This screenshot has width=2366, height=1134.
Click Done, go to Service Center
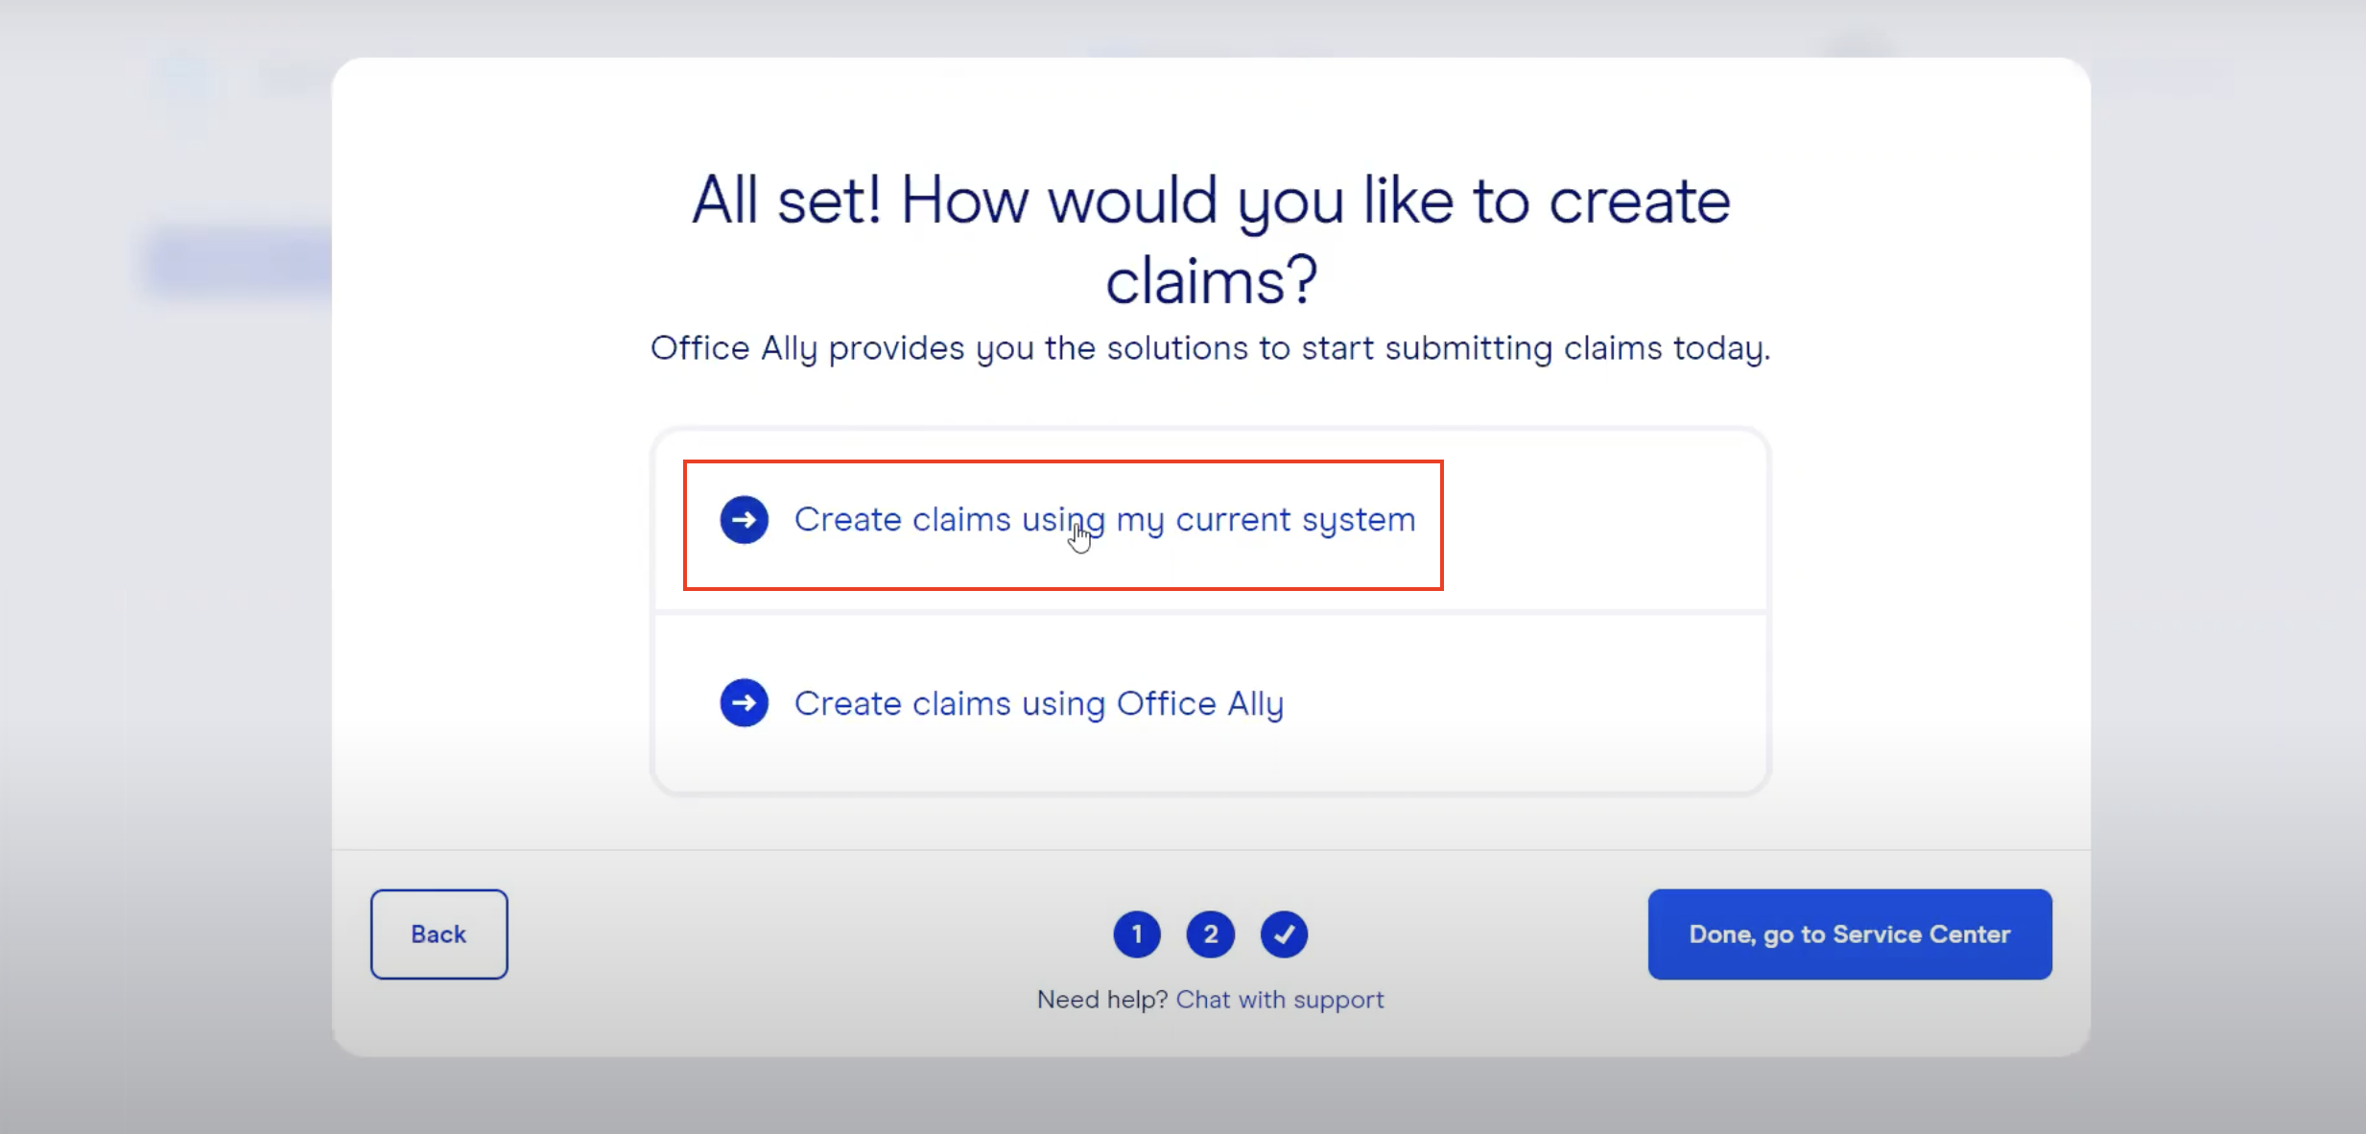click(x=1848, y=933)
